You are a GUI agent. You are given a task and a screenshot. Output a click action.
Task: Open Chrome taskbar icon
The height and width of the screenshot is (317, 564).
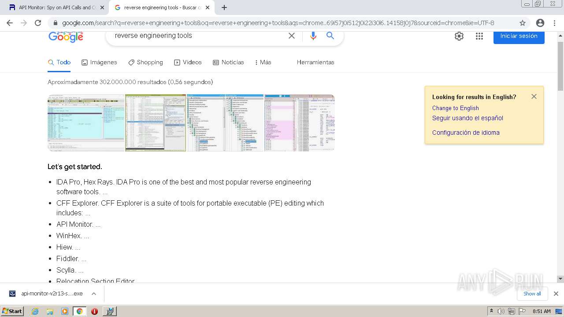pyautogui.click(x=79, y=311)
